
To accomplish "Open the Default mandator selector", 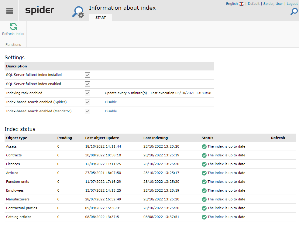I will click(x=254, y=4).
